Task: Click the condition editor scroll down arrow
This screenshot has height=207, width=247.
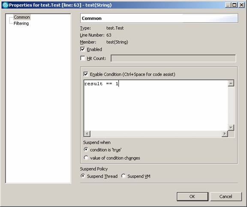Action: [231, 128]
